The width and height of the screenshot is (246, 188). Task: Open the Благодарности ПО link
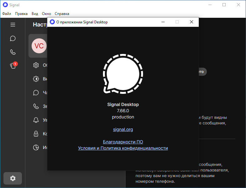coord(123,142)
